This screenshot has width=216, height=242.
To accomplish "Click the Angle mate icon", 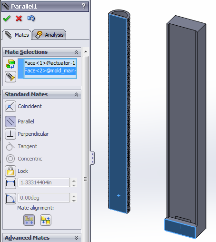I will pos(10,199).
